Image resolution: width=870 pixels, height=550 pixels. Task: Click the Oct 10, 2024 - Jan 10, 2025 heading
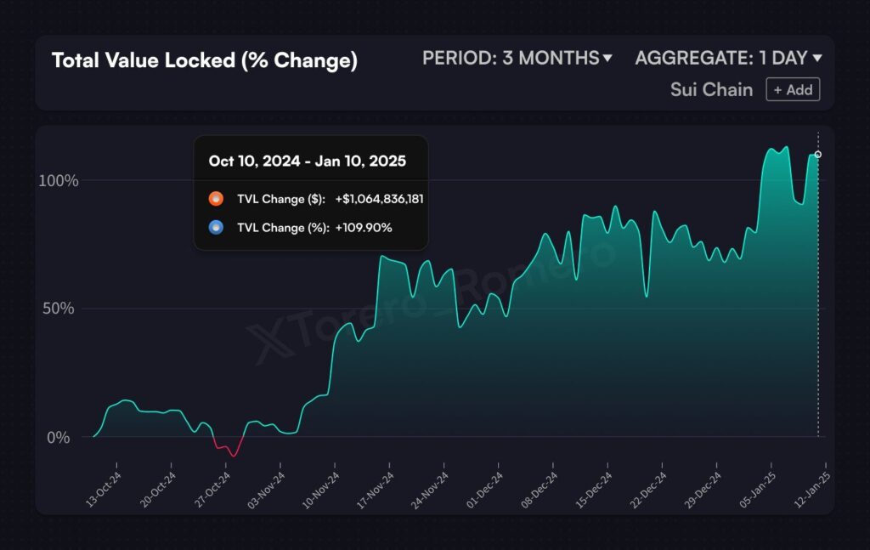(x=307, y=161)
